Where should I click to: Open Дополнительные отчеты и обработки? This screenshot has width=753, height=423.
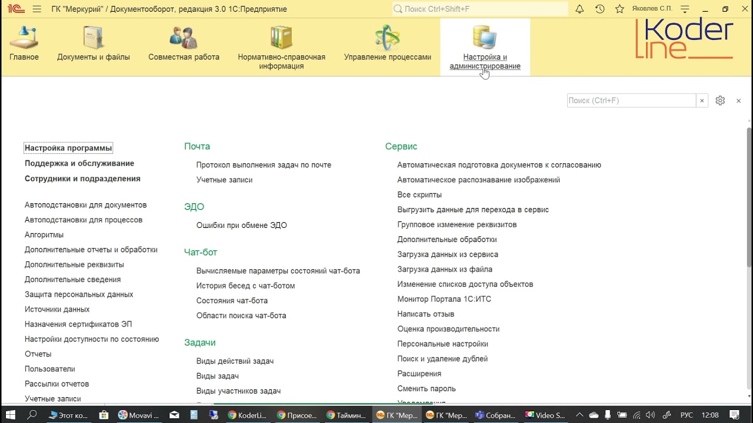pos(91,250)
